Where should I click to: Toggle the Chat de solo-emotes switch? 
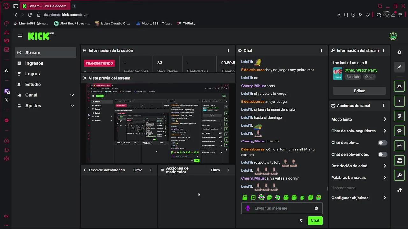382,154
